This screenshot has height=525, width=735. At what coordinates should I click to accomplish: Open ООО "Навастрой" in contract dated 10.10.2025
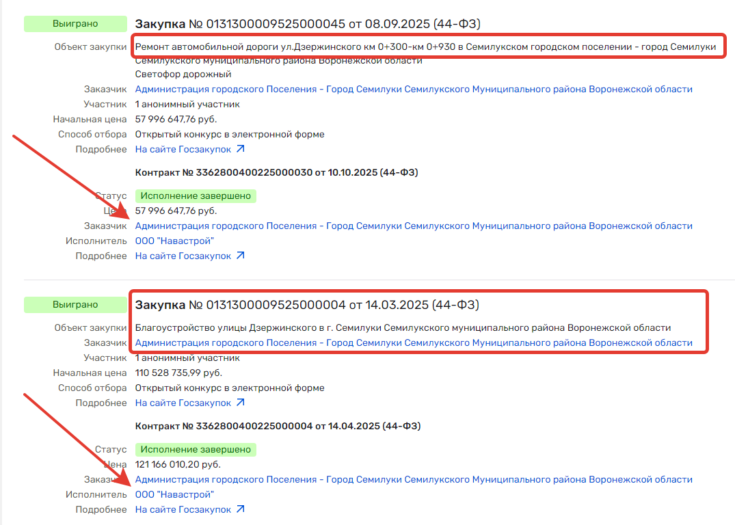tap(174, 241)
